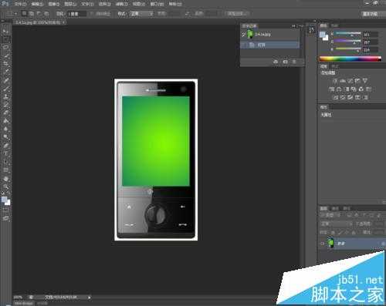
Task: Add an Invert adjustment layer
Action: coord(335,97)
